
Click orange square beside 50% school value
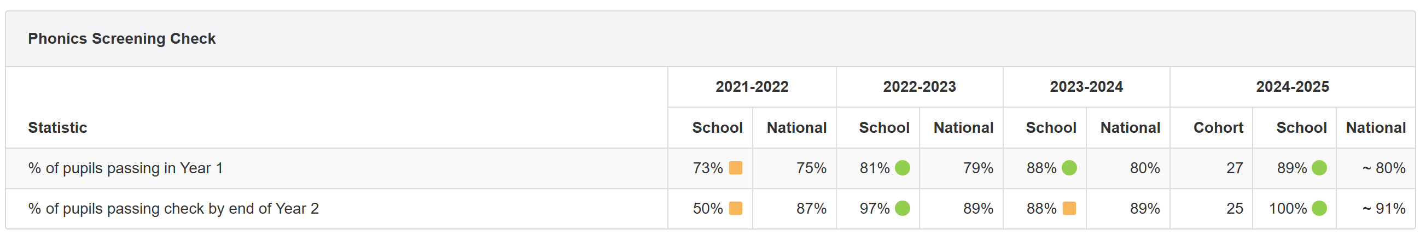(735, 209)
